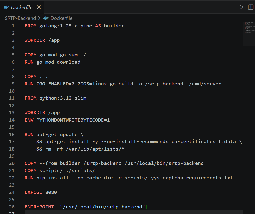Click the quoted path in the ENTRYPOINT line
Viewport: 255px width, 214px height.
pyautogui.click(x=102, y=207)
